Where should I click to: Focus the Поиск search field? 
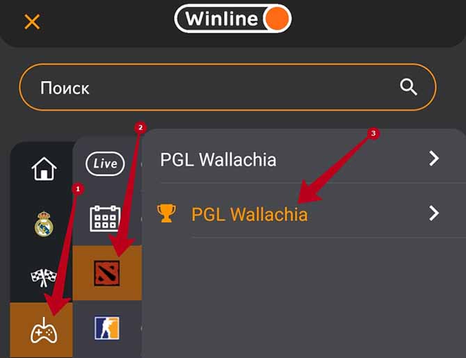(x=227, y=87)
